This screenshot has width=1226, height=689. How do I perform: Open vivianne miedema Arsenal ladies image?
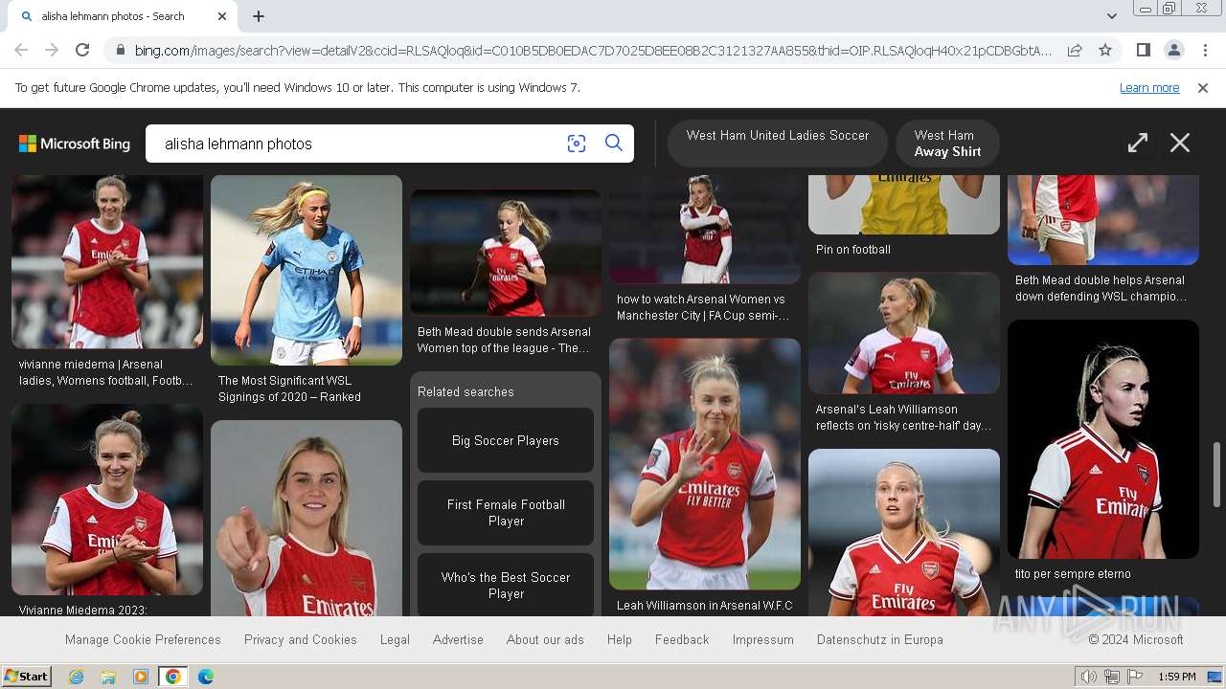point(107,261)
